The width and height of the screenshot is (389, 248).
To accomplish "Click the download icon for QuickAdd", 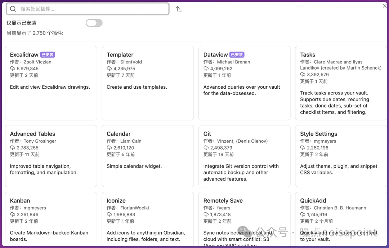I will (x=303, y=214).
